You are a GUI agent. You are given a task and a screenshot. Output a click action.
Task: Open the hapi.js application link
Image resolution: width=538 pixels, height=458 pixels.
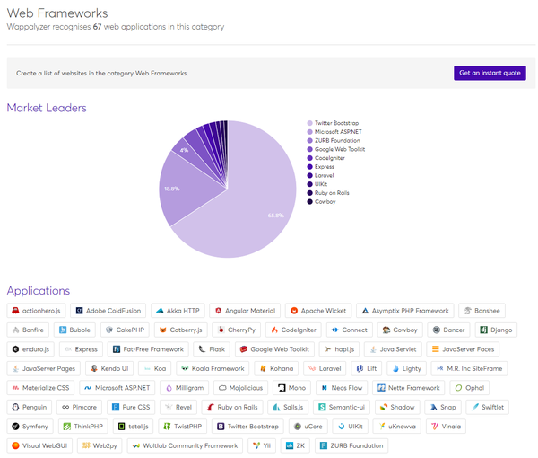tap(339, 349)
